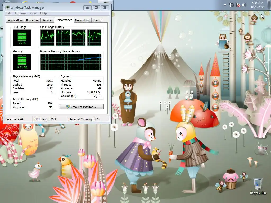
Task: Click the Physical Memory Usage History graph
Action: [x=71, y=62]
